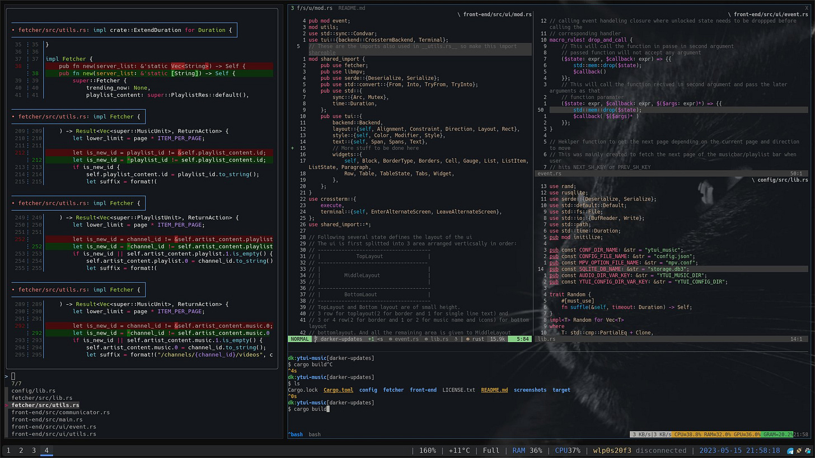Select the f/s/u/mod.rs vim tab
The height and width of the screenshot is (458, 815).
pos(312,8)
